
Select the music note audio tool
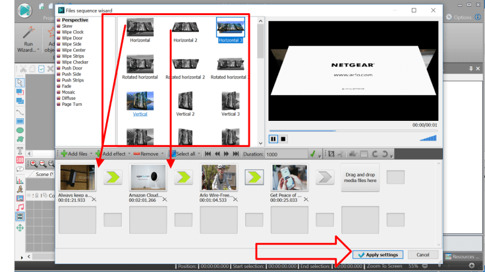[x=20, y=207]
